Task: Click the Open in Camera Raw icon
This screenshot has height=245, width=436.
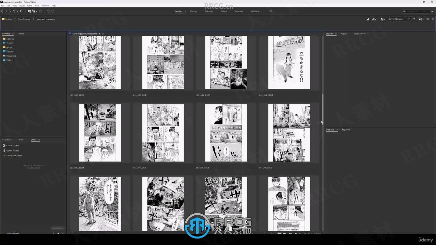Action: coord(41,11)
